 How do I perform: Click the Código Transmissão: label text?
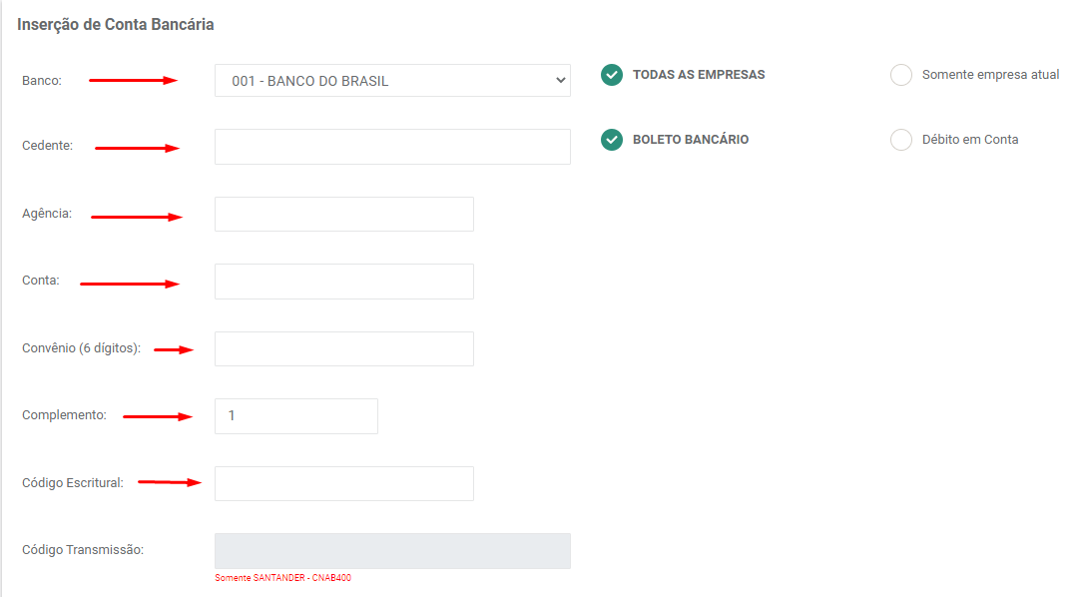(83, 550)
